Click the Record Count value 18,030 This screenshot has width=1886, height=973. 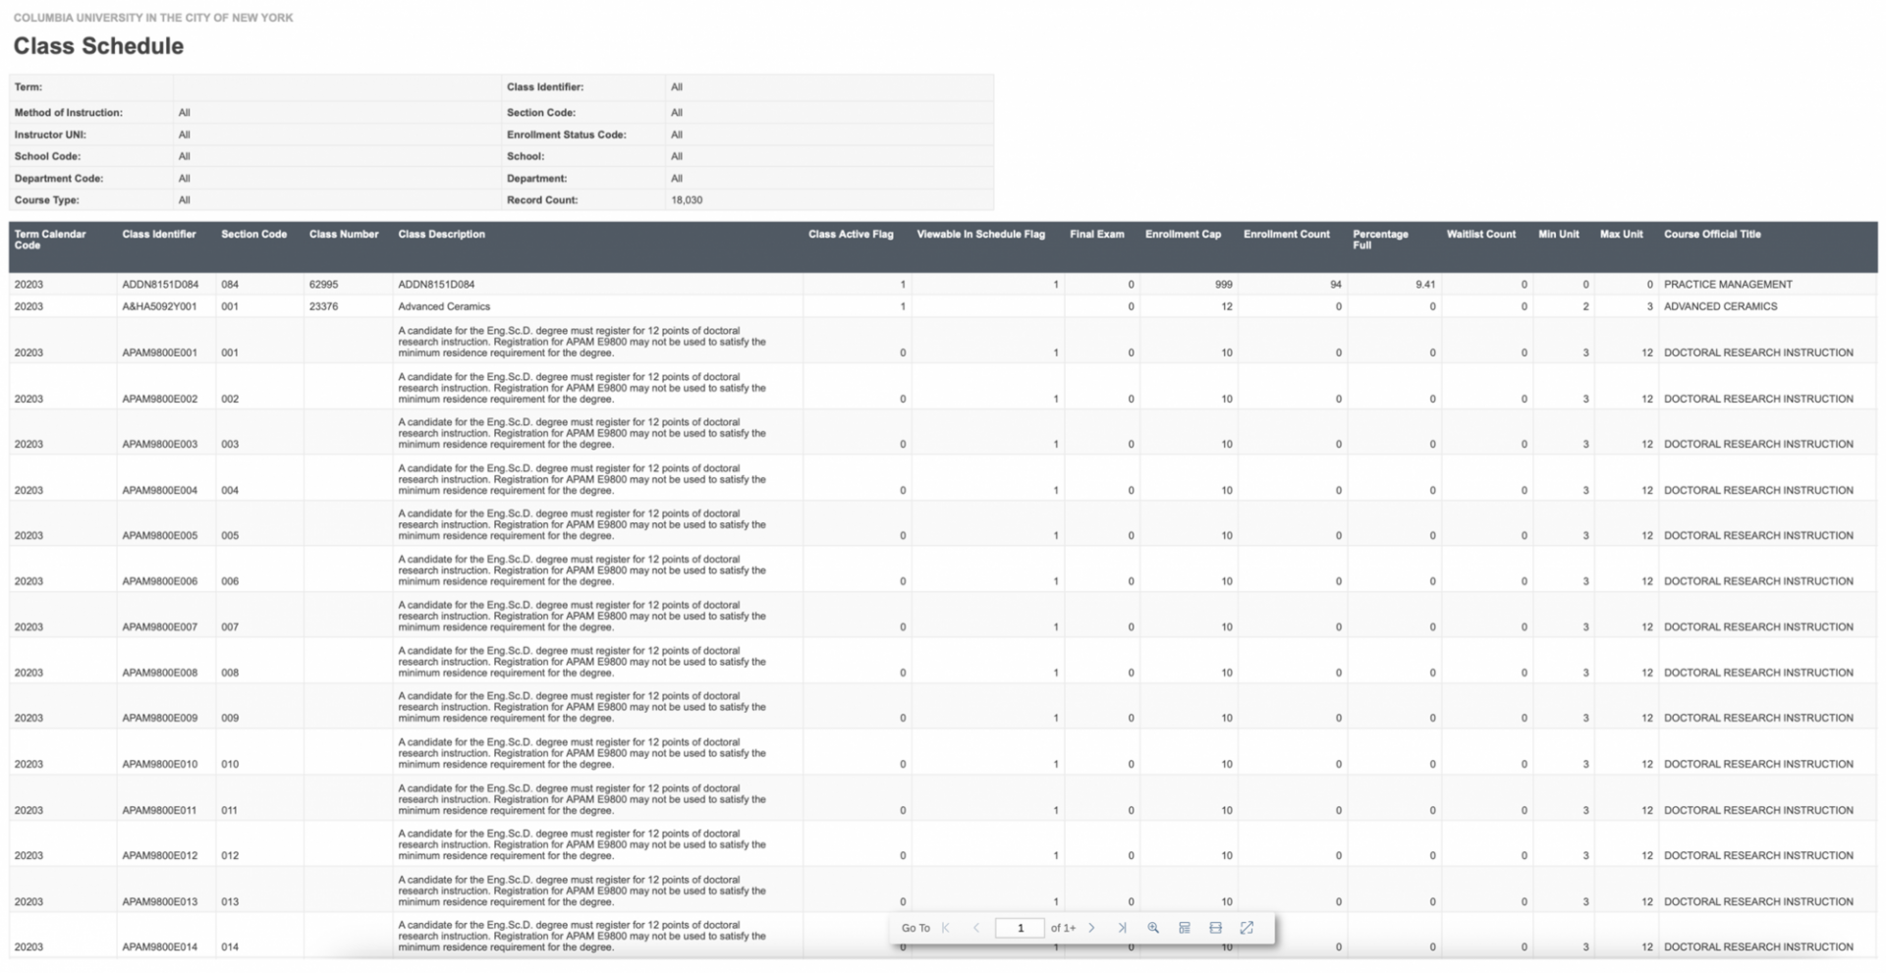point(687,200)
